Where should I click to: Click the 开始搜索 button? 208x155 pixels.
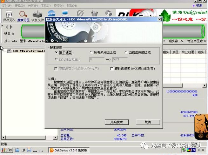point(117,122)
